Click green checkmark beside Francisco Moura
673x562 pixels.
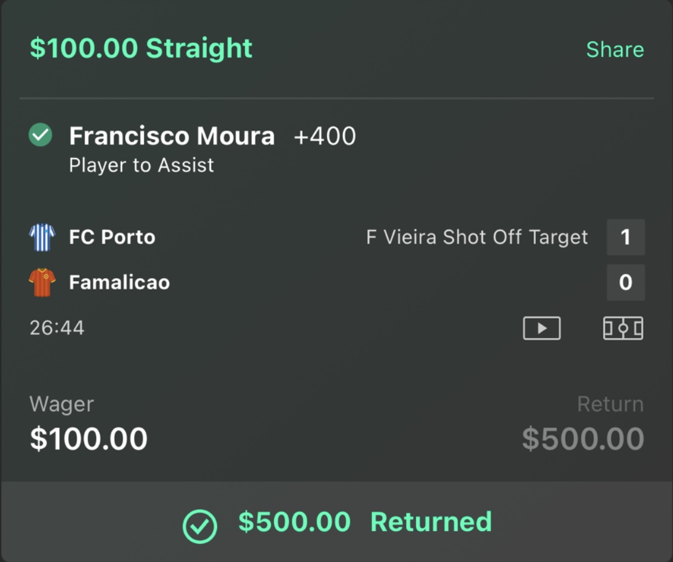click(41, 136)
